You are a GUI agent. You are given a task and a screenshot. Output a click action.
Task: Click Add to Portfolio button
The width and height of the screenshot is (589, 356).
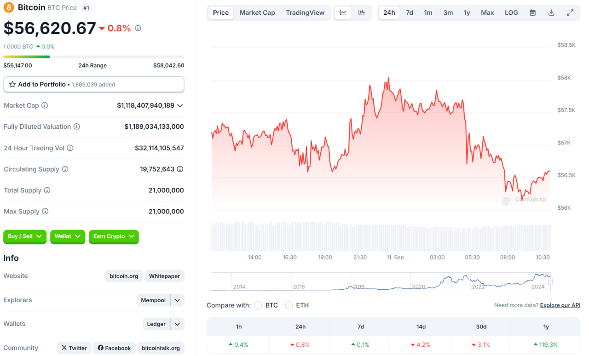[94, 85]
